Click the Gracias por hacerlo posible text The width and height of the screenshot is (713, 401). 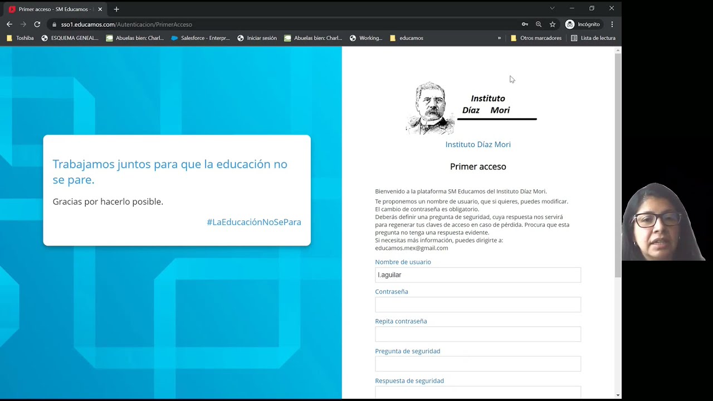click(108, 202)
